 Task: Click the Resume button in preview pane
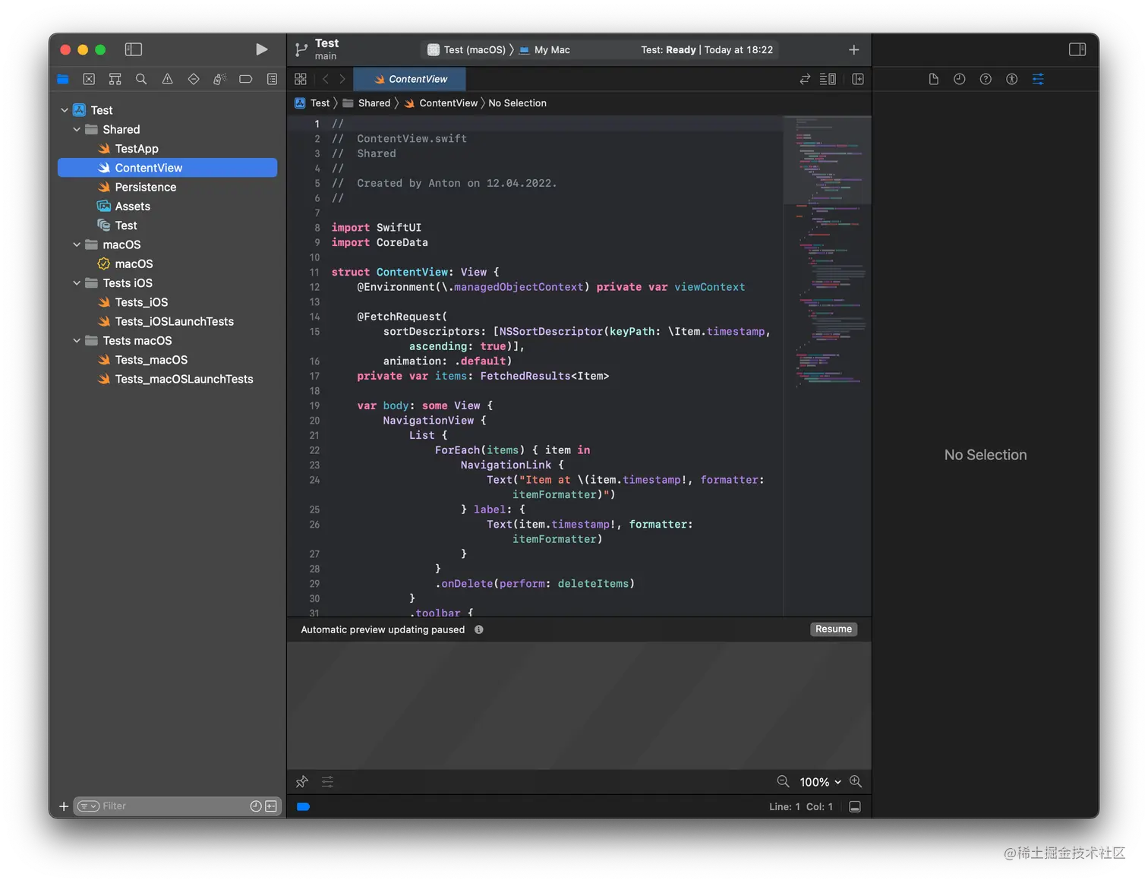833,629
